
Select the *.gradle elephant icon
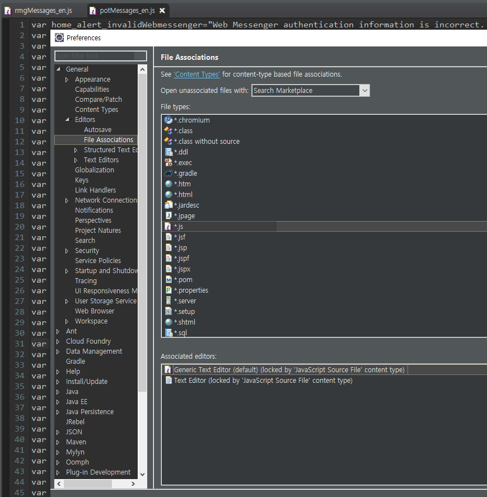168,173
